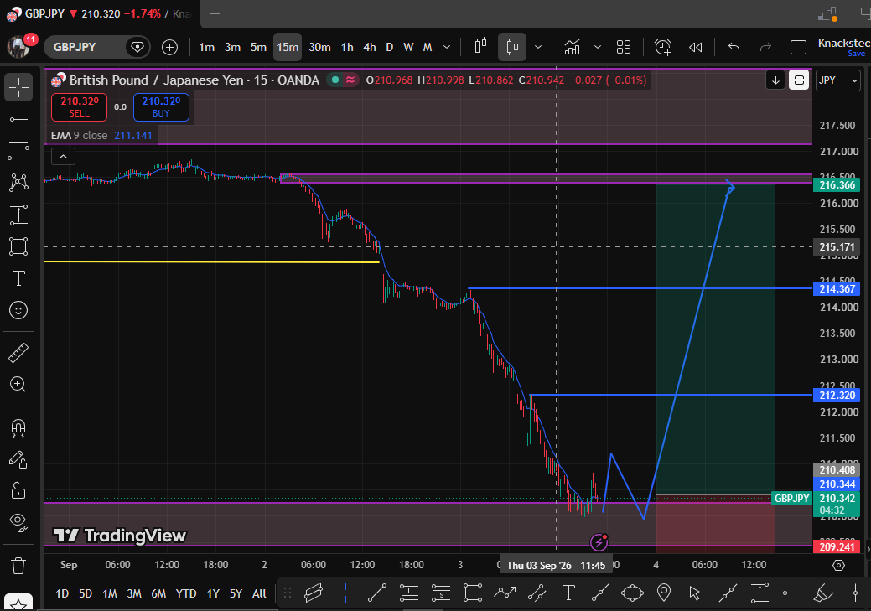
Task: Select the brush tool in favorites bar
Action: [822, 593]
